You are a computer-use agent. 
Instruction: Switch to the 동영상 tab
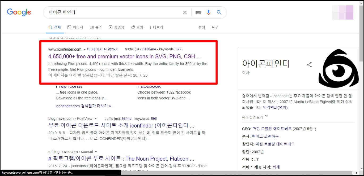click(116, 27)
